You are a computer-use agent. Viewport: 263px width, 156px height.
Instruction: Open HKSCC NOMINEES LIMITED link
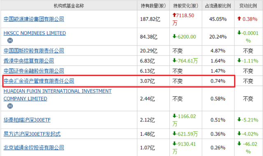(x=35, y=33)
